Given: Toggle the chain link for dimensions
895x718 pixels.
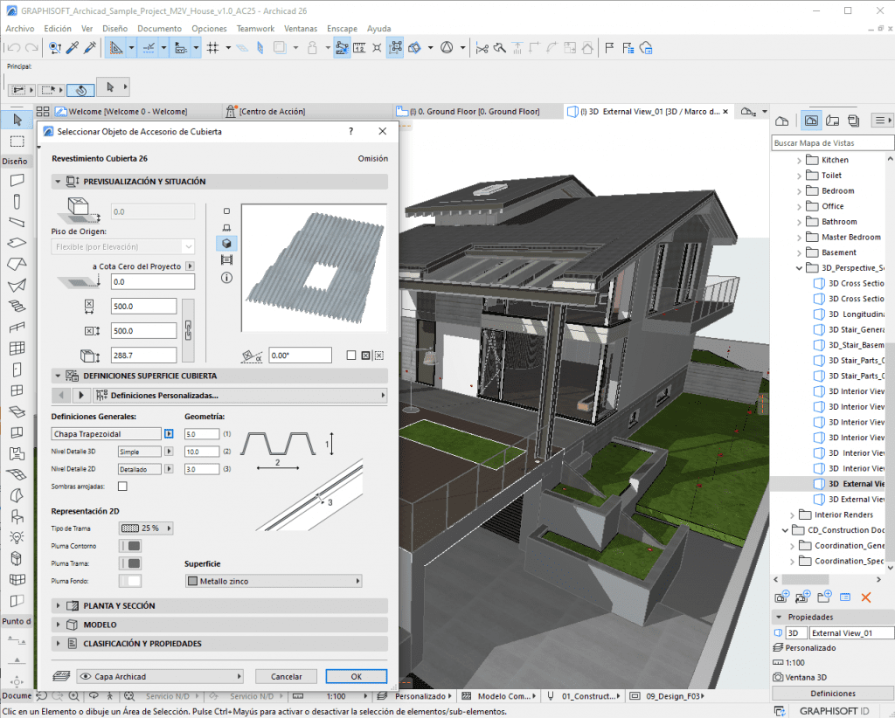Looking at the screenshot, I should pyautogui.click(x=186, y=331).
